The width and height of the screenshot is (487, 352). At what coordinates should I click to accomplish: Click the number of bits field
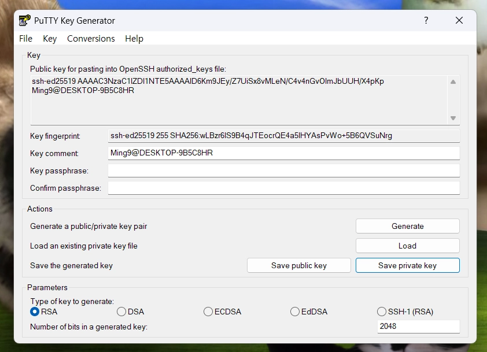tap(418, 326)
